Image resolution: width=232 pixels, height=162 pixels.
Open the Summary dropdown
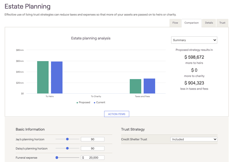point(194,40)
